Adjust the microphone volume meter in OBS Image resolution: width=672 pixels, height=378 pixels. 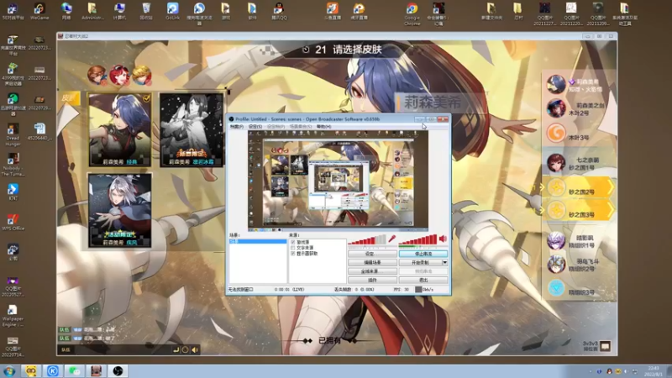[x=367, y=240]
